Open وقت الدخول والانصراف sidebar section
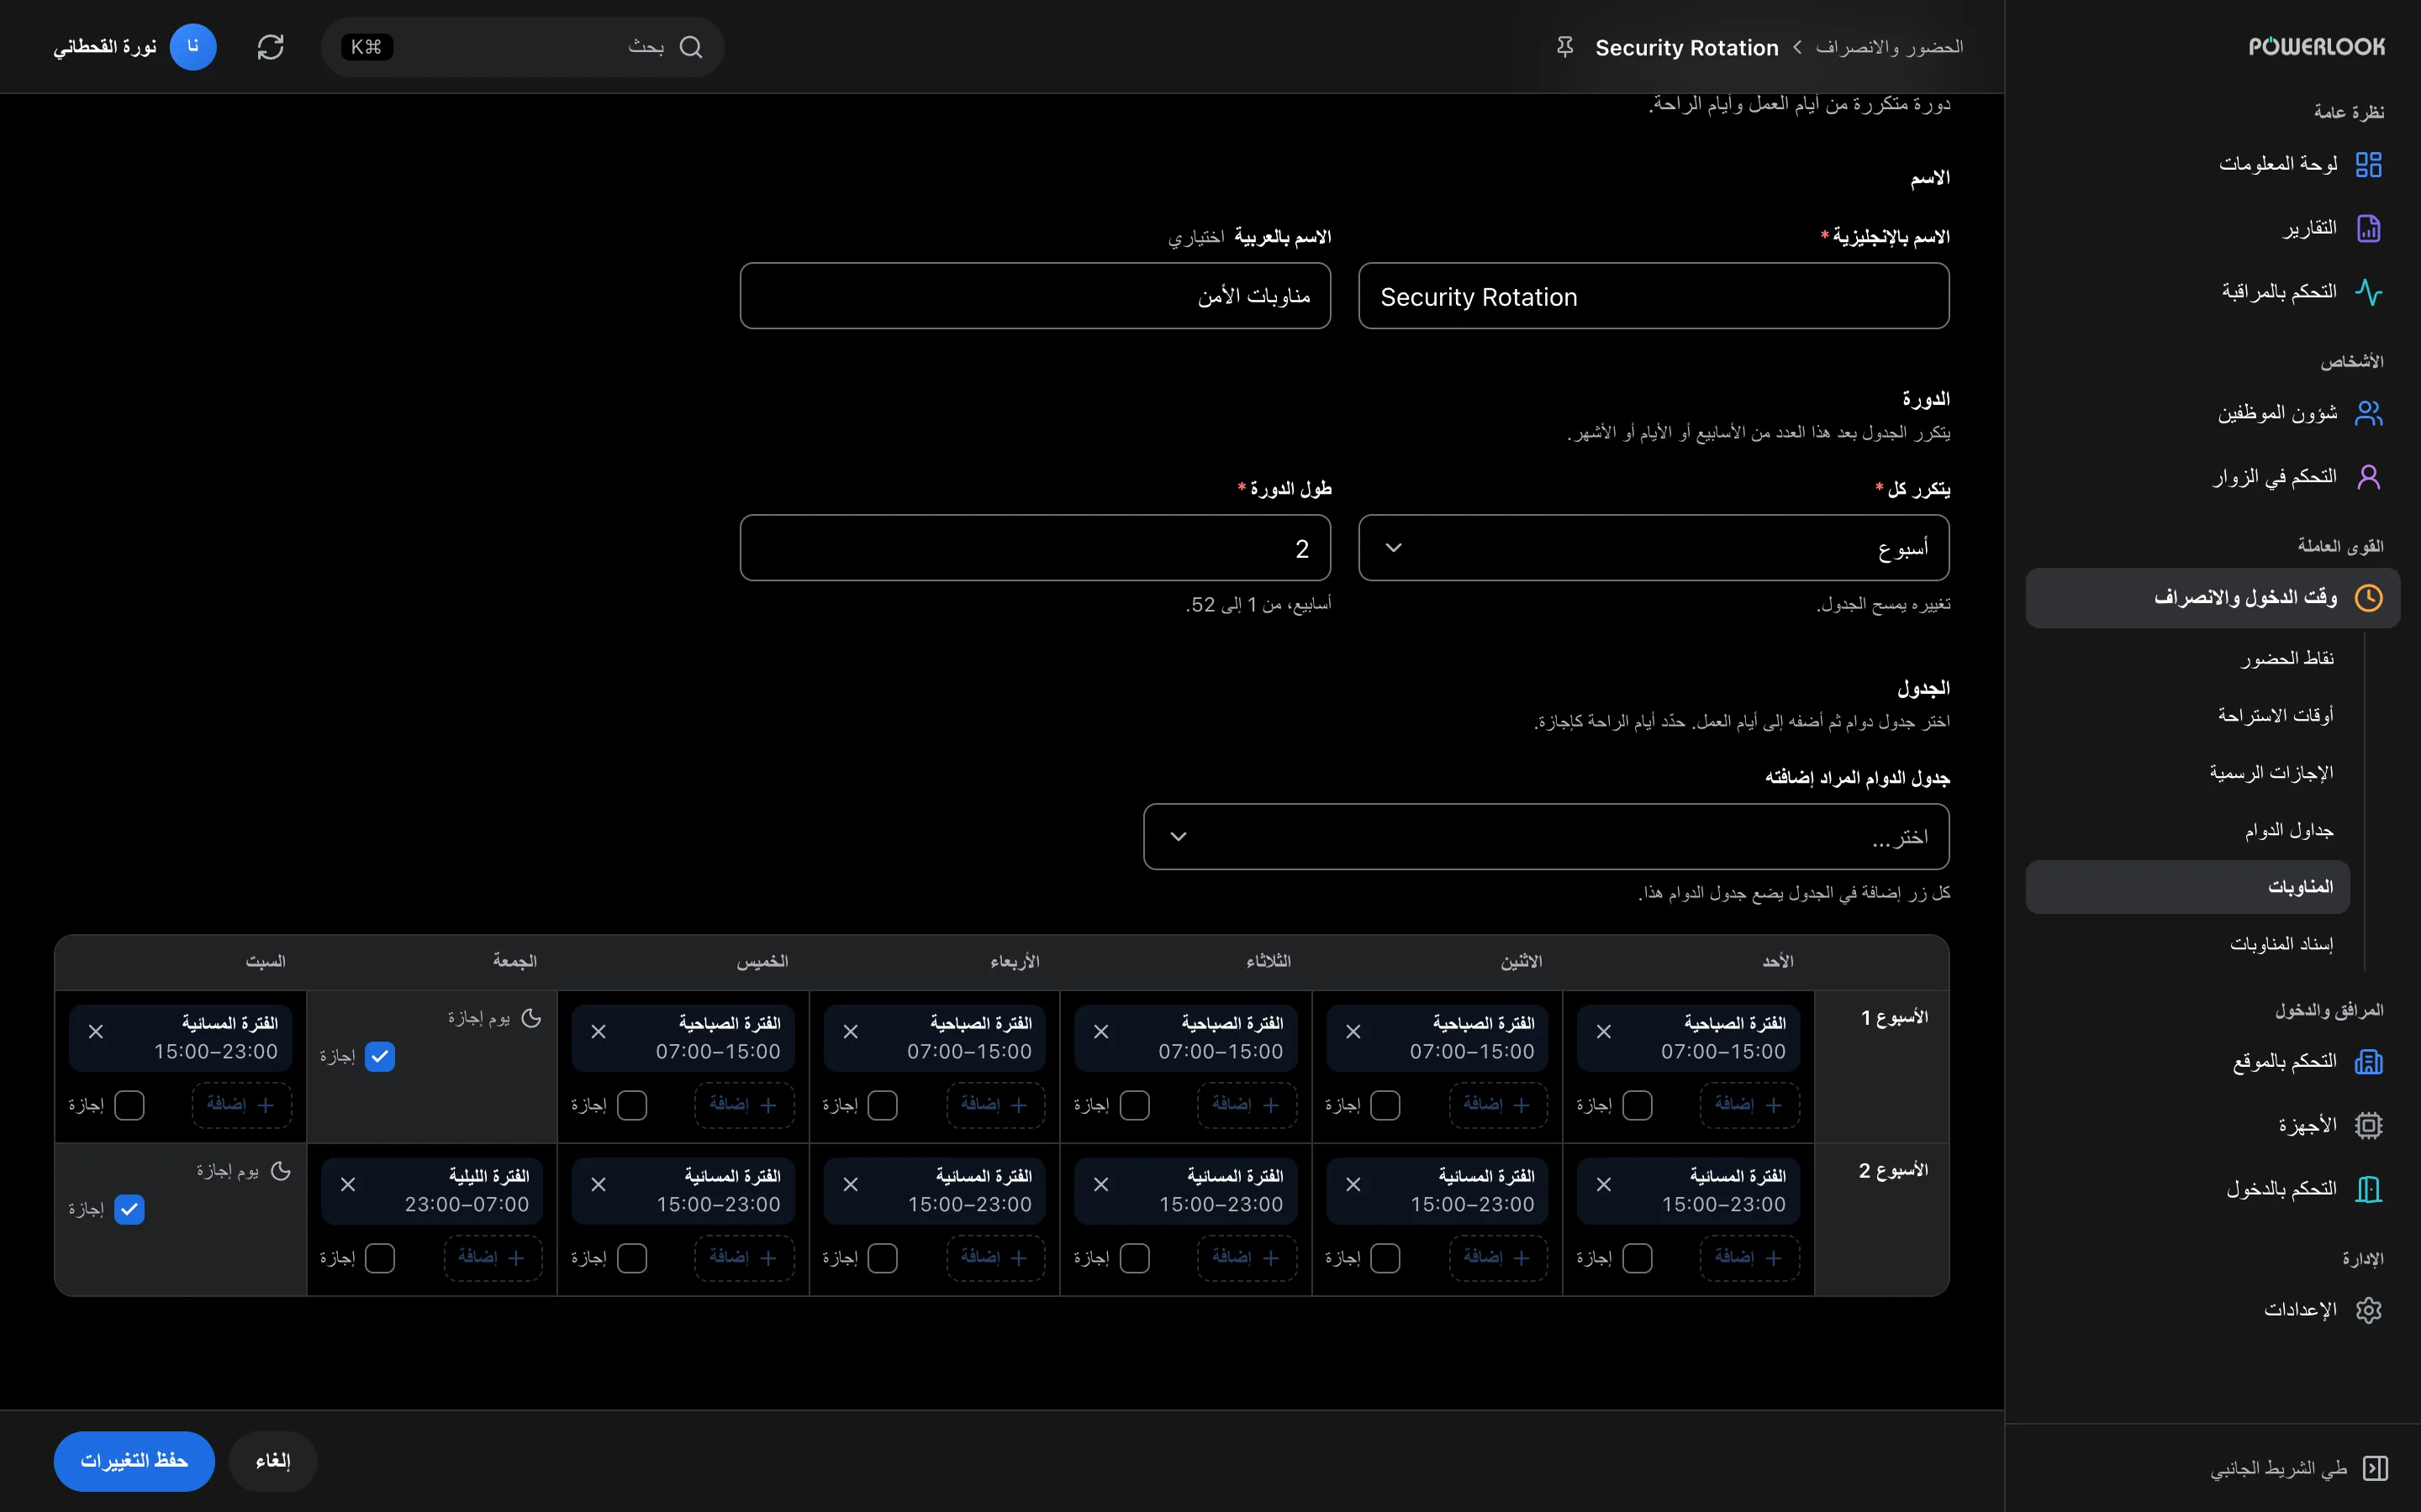 (x=2213, y=598)
